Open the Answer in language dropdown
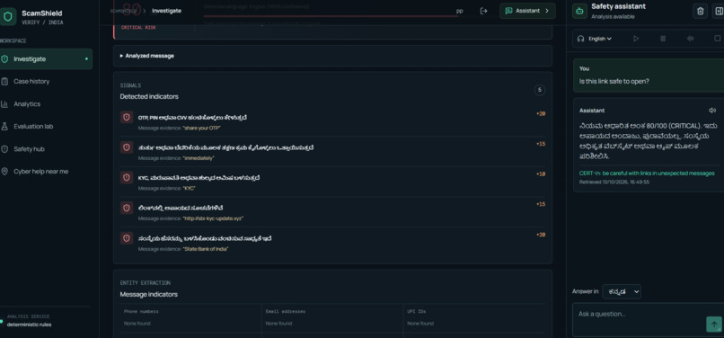The width and height of the screenshot is (724, 338). (x=622, y=291)
